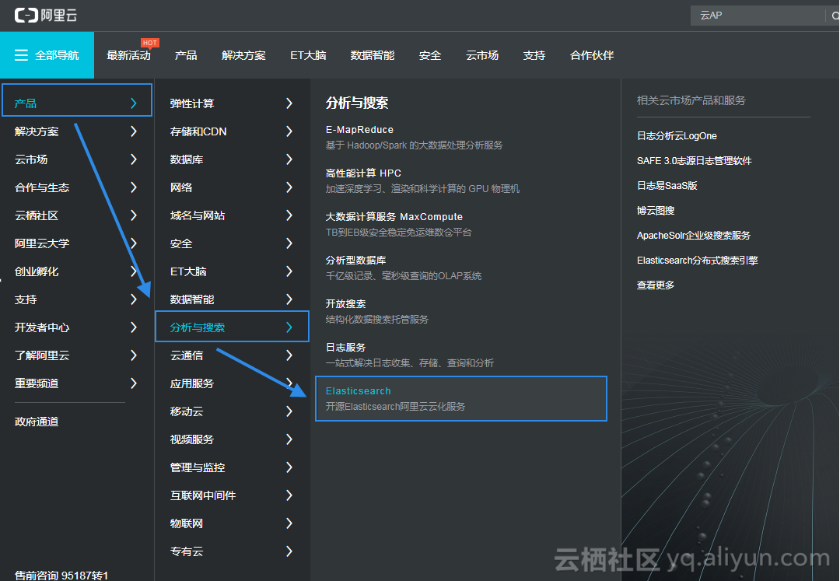Expand the 云市场 sidebar chevron
Image resolution: width=840 pixels, height=581 pixels.
[x=134, y=159]
